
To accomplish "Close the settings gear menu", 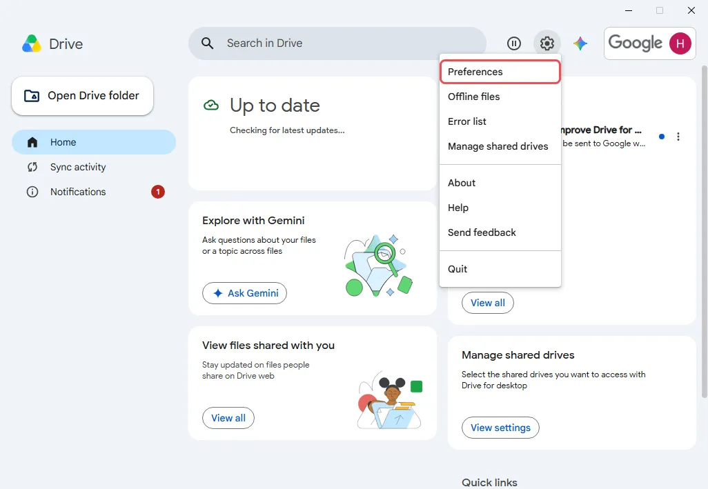I will tap(547, 43).
